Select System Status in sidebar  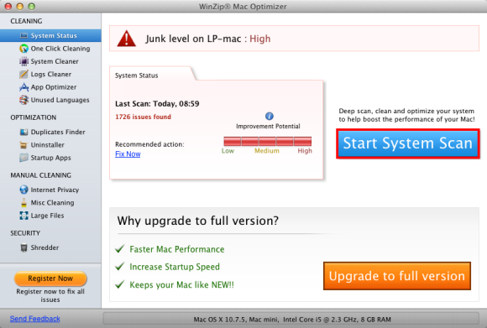tap(50, 36)
